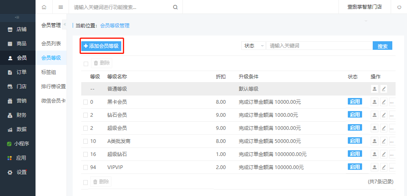Screen dimensions: 407x196
Task: Collapse the dark sidebar with top arrow icon
Action: 18,18
